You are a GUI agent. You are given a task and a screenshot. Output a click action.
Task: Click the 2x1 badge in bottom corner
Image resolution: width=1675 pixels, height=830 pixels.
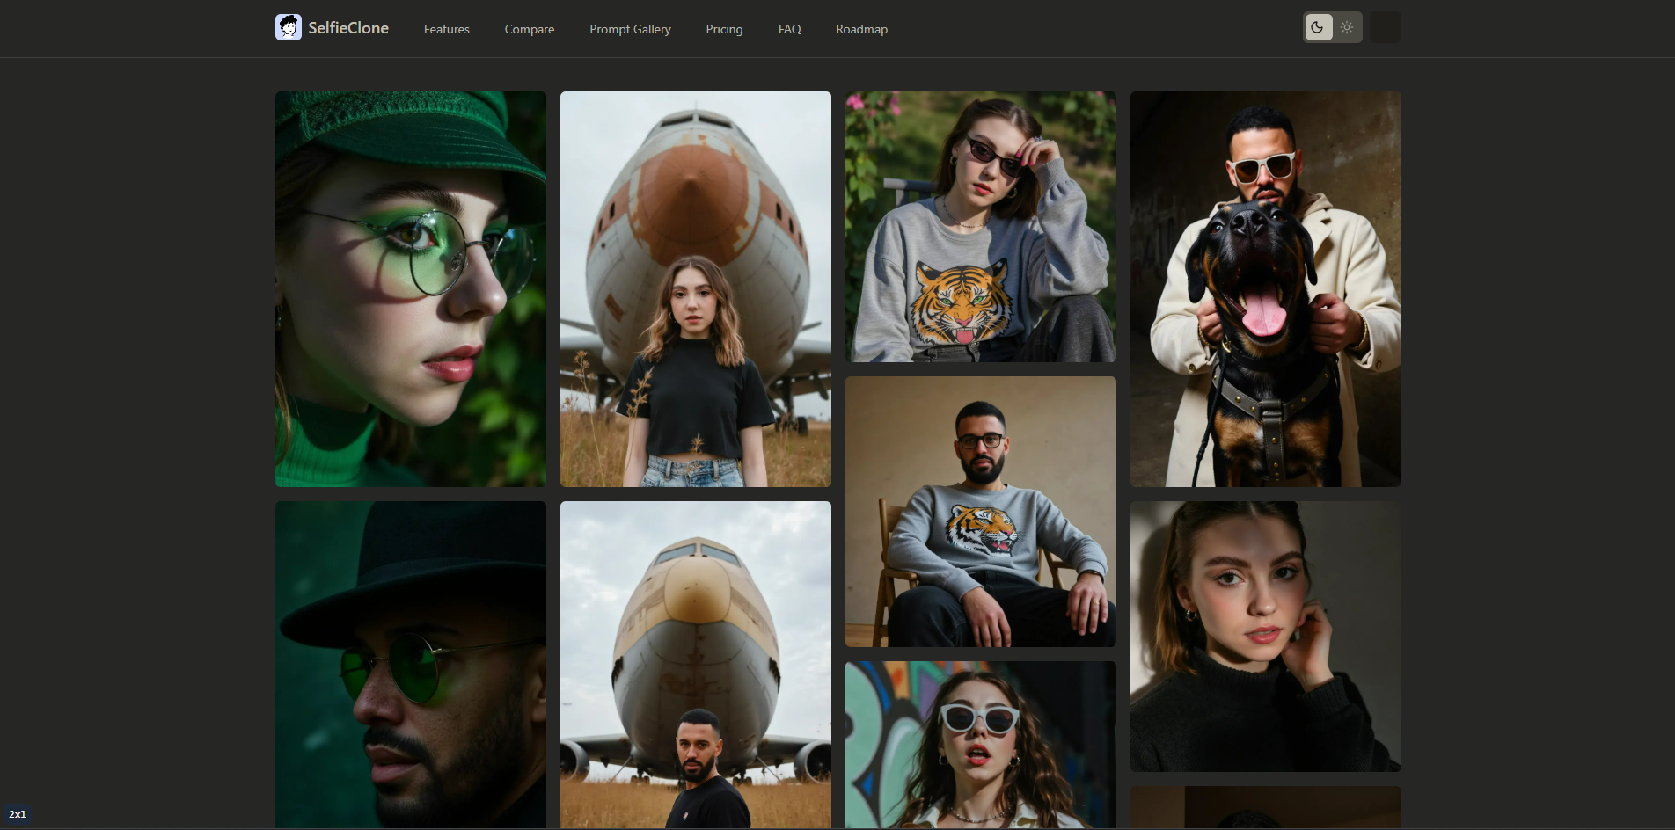point(18,814)
